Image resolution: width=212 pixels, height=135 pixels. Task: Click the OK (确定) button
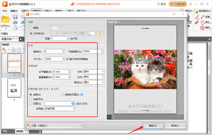pyautogui.click(x=153, y=126)
